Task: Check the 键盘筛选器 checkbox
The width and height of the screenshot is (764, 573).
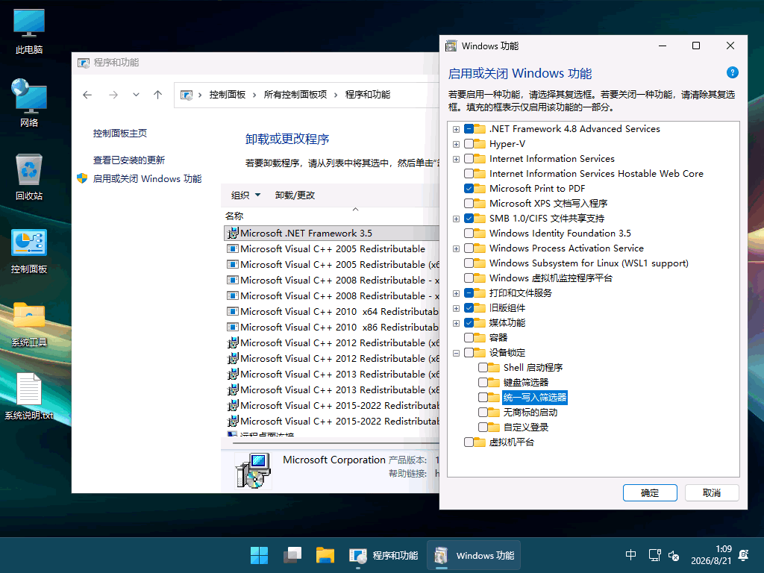Action: click(483, 383)
